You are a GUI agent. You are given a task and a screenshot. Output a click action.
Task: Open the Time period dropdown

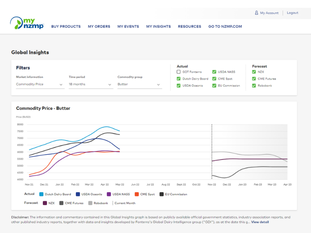pyautogui.click(x=91, y=84)
